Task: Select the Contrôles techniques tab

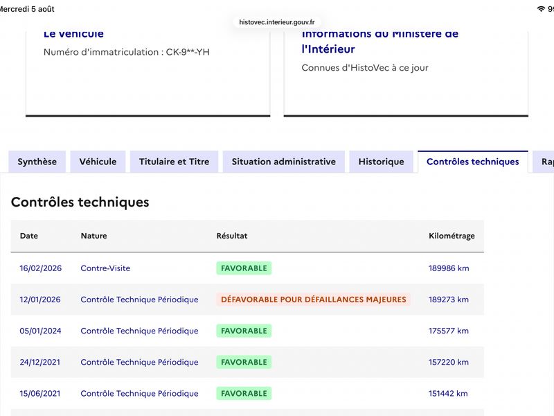Action: click(x=473, y=162)
